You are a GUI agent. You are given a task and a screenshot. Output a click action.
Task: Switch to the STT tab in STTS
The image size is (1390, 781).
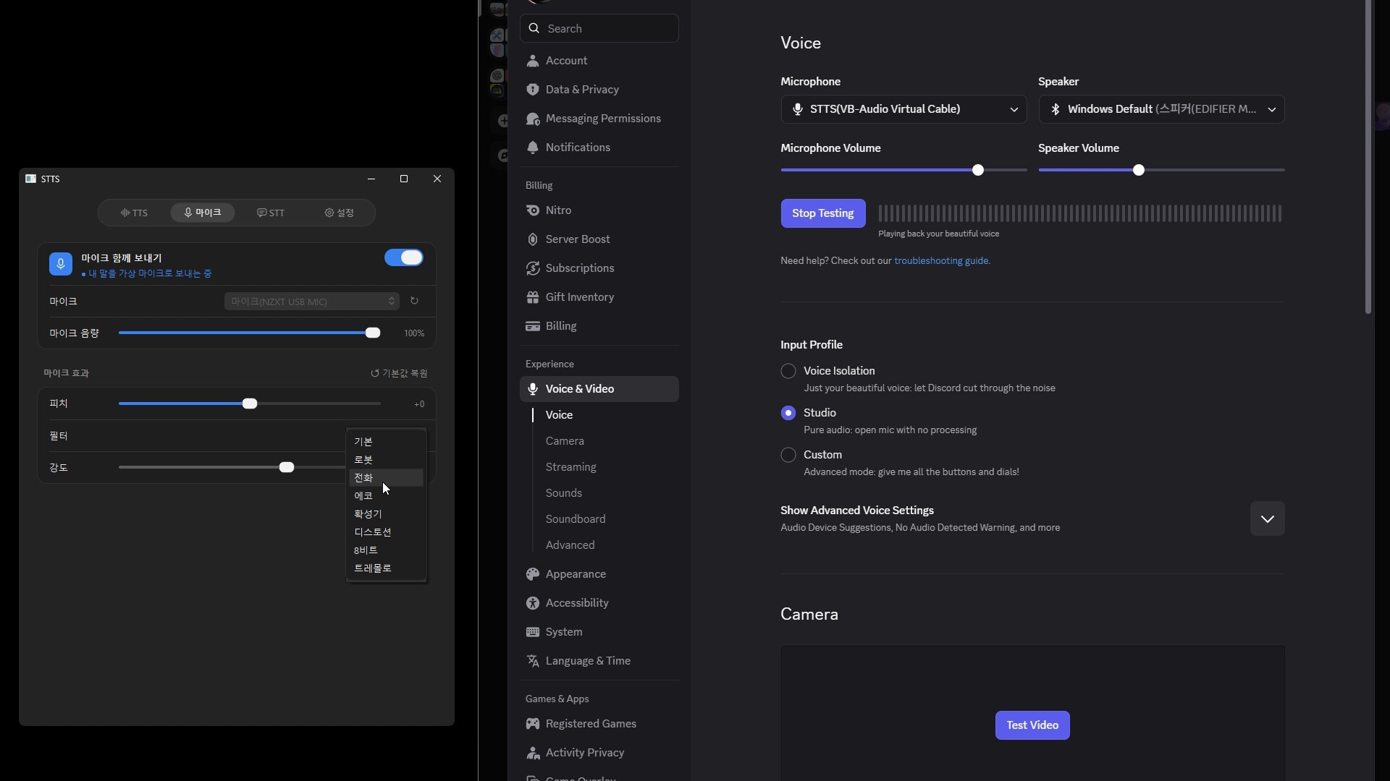[271, 213]
